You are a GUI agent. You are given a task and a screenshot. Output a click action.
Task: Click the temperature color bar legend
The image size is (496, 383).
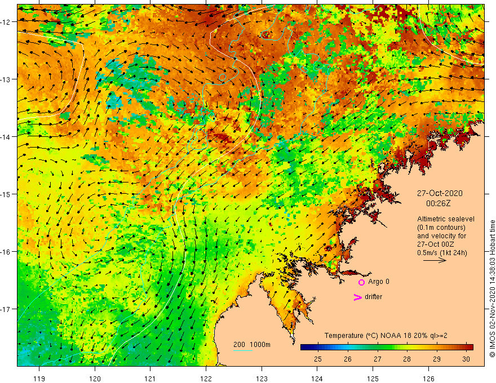[387, 348]
